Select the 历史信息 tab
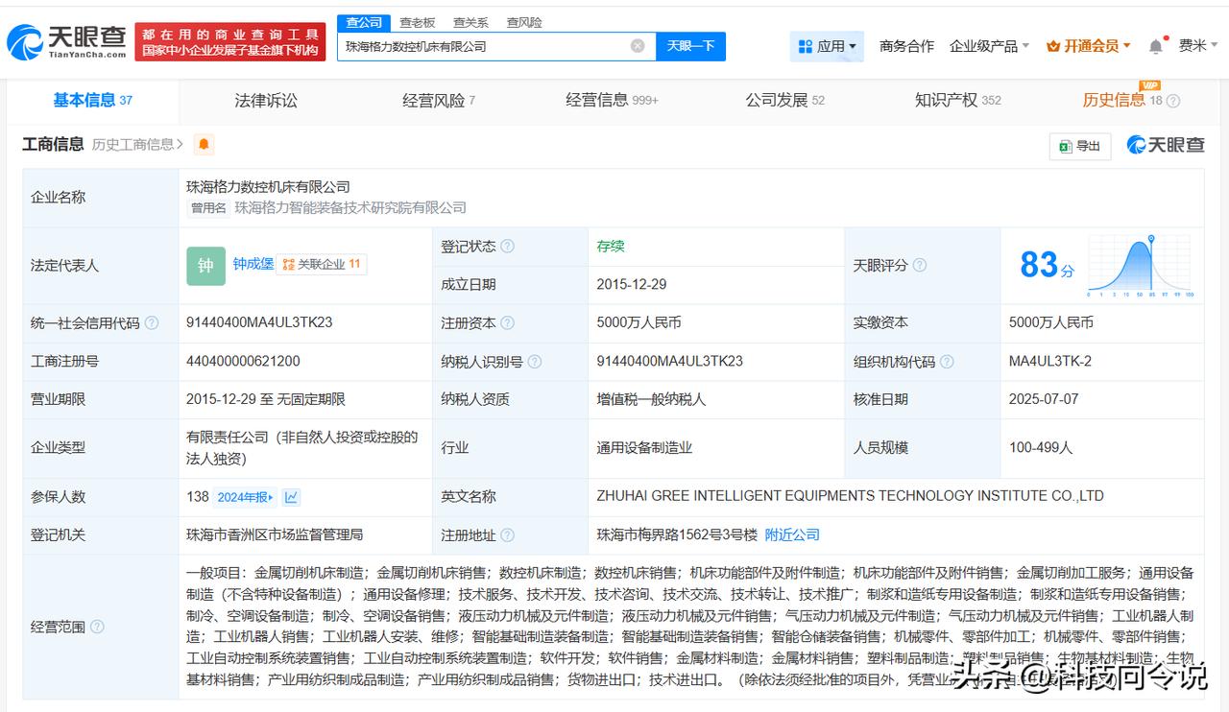1229x712 pixels. [x=1122, y=101]
